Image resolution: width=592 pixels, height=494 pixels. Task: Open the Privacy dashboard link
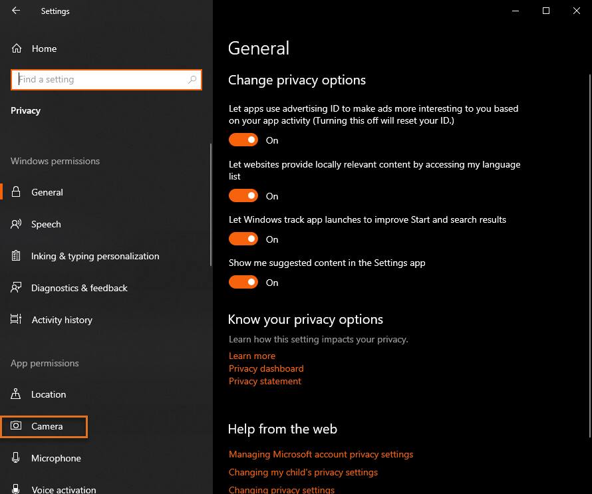(266, 368)
